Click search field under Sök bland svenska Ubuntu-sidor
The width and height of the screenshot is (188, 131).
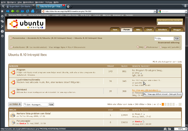[x=170, y=23]
